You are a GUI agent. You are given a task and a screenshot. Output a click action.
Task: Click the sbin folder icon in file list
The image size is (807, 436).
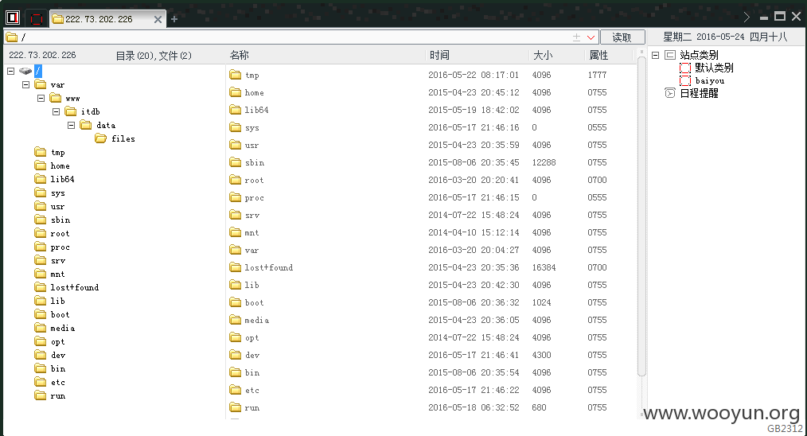(236, 162)
